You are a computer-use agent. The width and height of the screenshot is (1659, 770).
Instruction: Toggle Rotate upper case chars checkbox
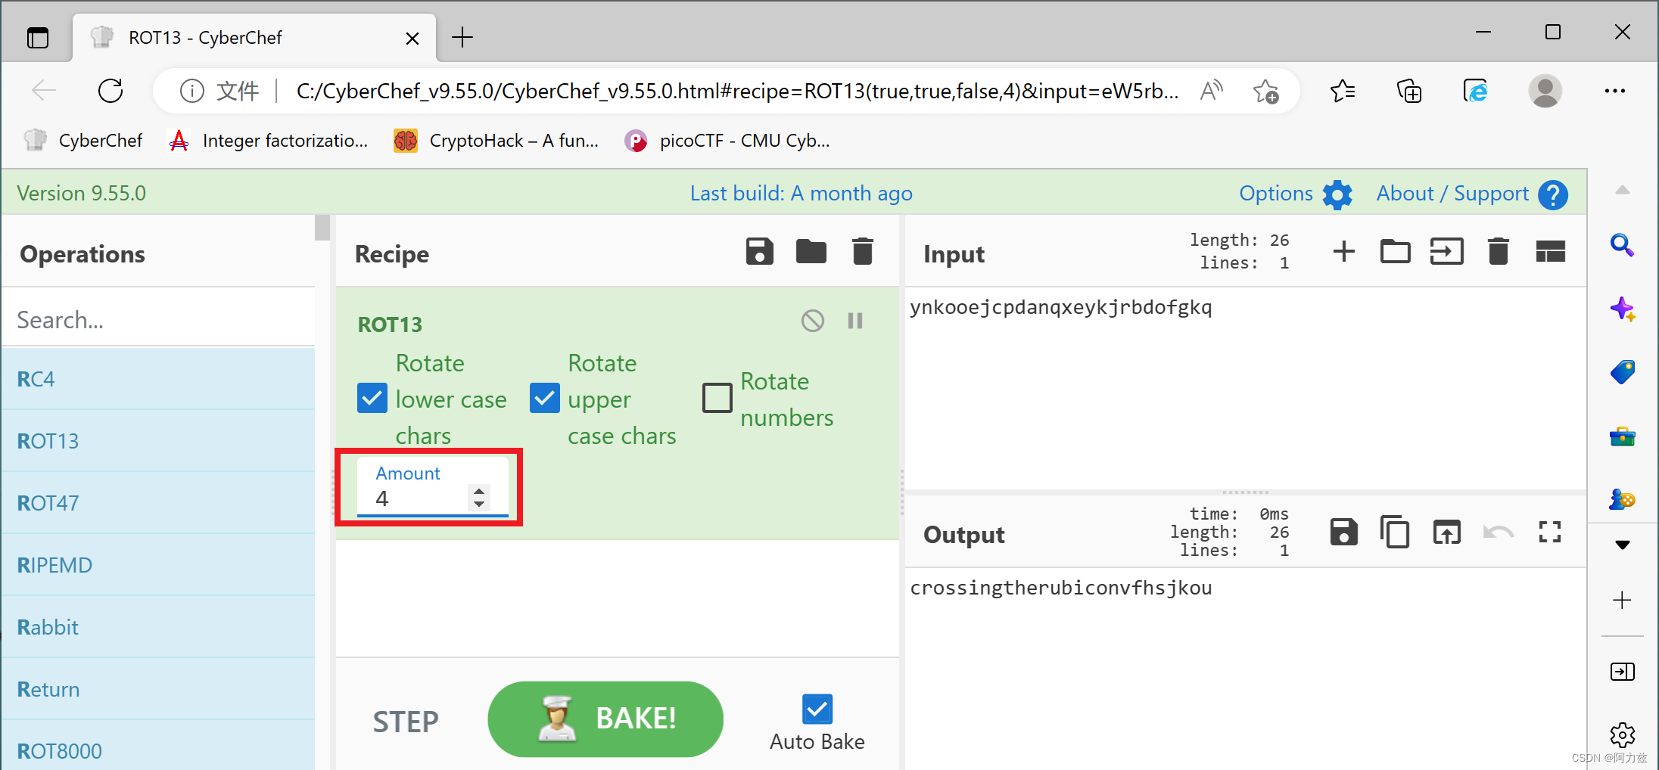(545, 398)
